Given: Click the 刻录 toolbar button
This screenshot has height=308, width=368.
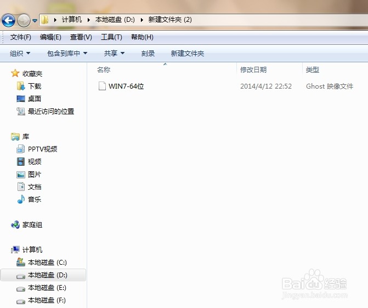Looking at the screenshot, I should pyautogui.click(x=148, y=54).
